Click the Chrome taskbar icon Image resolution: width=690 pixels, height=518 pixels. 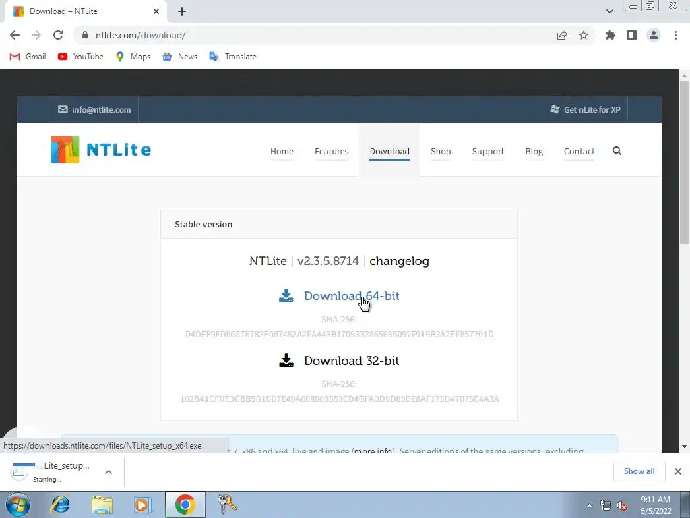point(185,505)
